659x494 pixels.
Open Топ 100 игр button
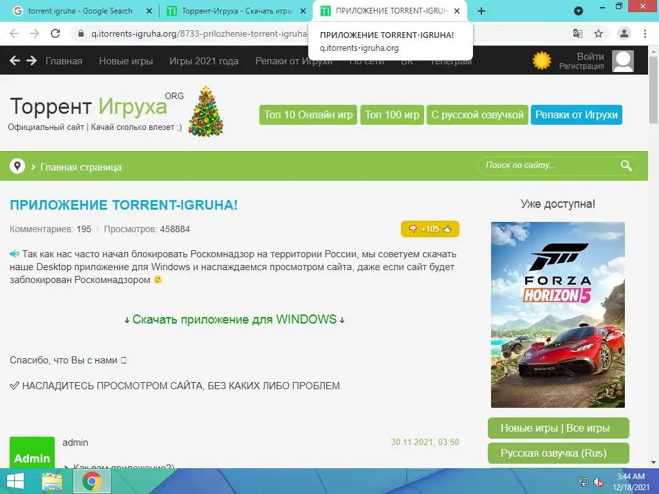coord(392,114)
